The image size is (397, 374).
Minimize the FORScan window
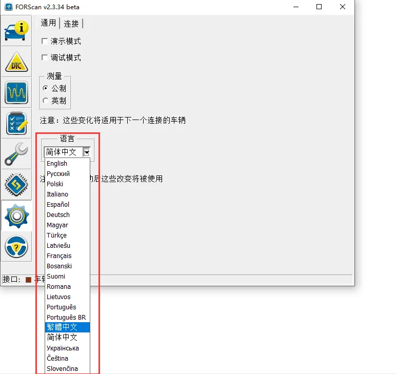click(296, 7)
